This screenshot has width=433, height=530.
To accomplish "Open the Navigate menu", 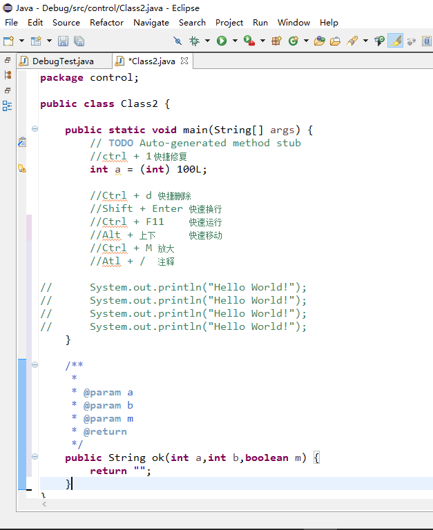I will [x=151, y=23].
